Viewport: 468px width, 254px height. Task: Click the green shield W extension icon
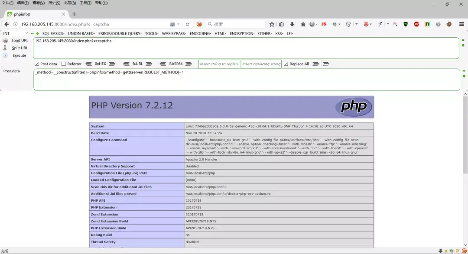tap(406, 24)
